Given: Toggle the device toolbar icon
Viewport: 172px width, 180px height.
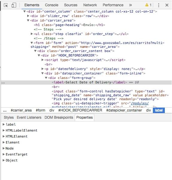Looking at the screenshot, I should click(14, 5).
